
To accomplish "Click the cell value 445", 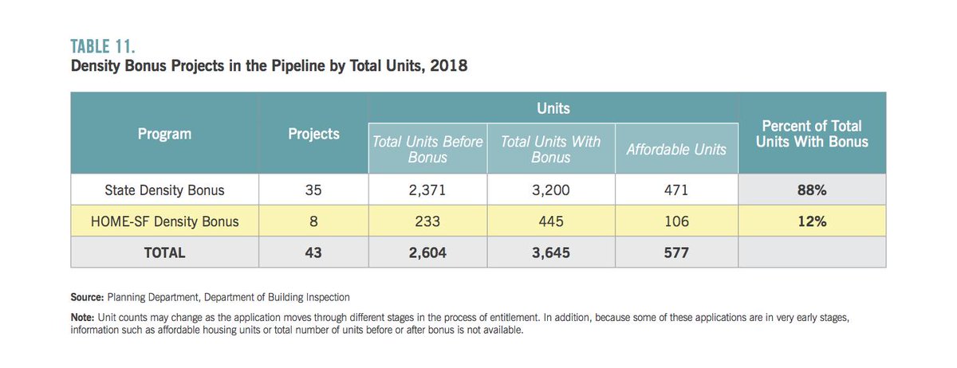I will pyautogui.click(x=551, y=221).
